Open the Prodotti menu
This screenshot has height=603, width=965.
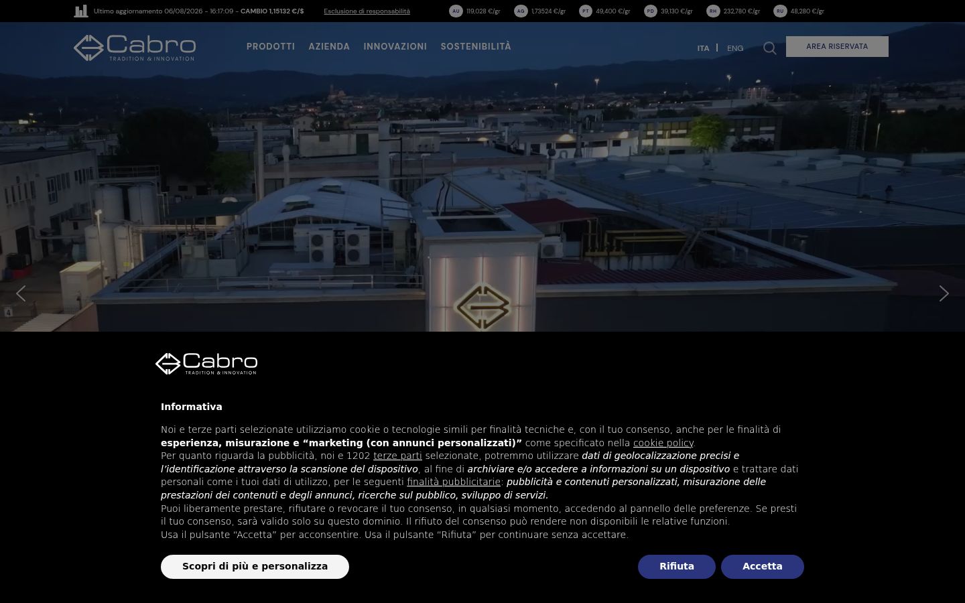coord(271,47)
